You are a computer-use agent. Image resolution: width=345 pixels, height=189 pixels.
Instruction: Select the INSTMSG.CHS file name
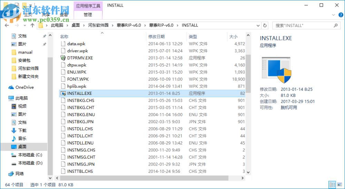tap(81, 150)
